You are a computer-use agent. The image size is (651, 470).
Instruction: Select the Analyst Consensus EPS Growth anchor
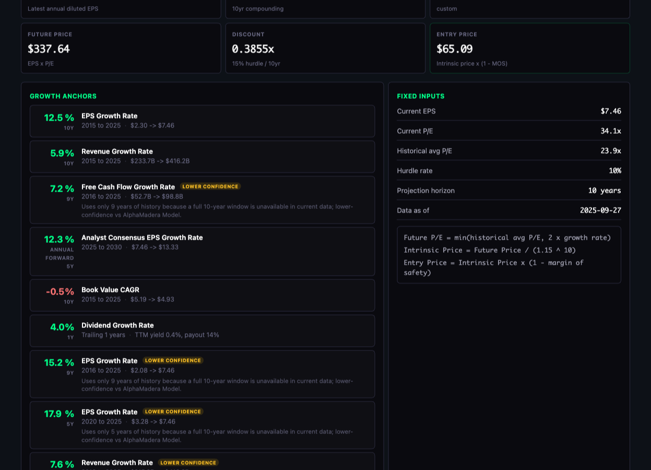(x=202, y=251)
